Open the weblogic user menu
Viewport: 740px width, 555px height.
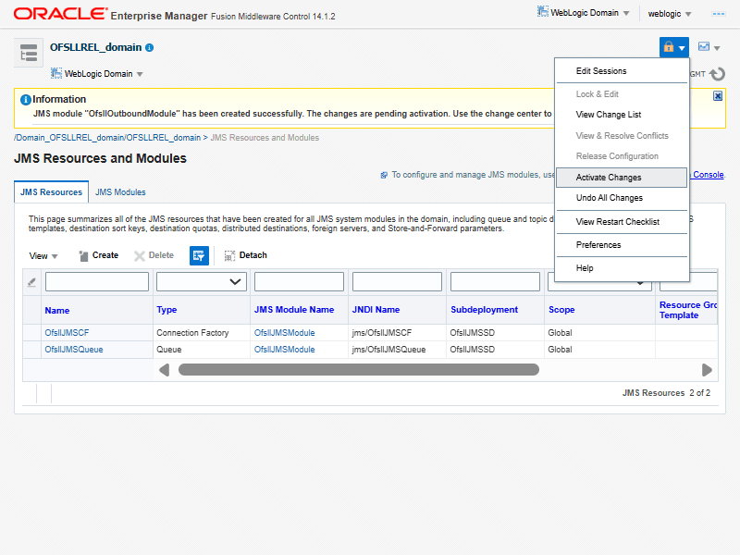669,14
